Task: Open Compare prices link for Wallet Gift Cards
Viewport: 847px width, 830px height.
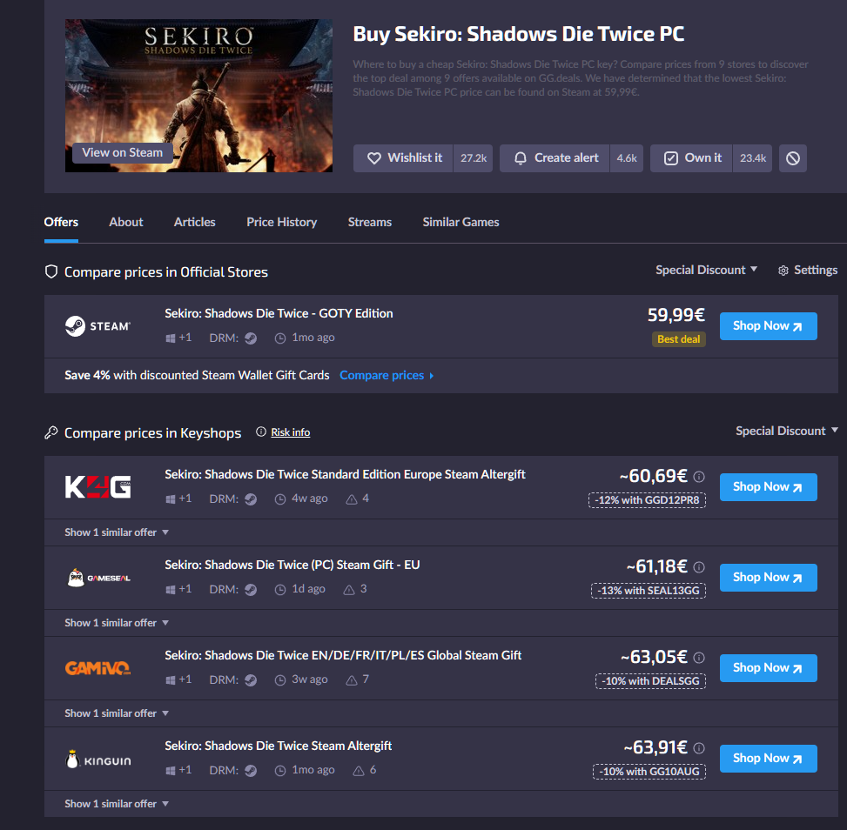Action: (x=387, y=375)
